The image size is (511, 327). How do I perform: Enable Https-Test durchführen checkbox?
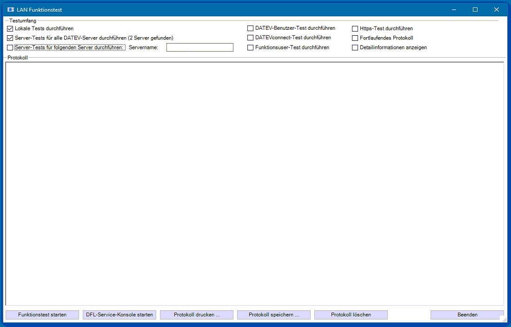355,29
